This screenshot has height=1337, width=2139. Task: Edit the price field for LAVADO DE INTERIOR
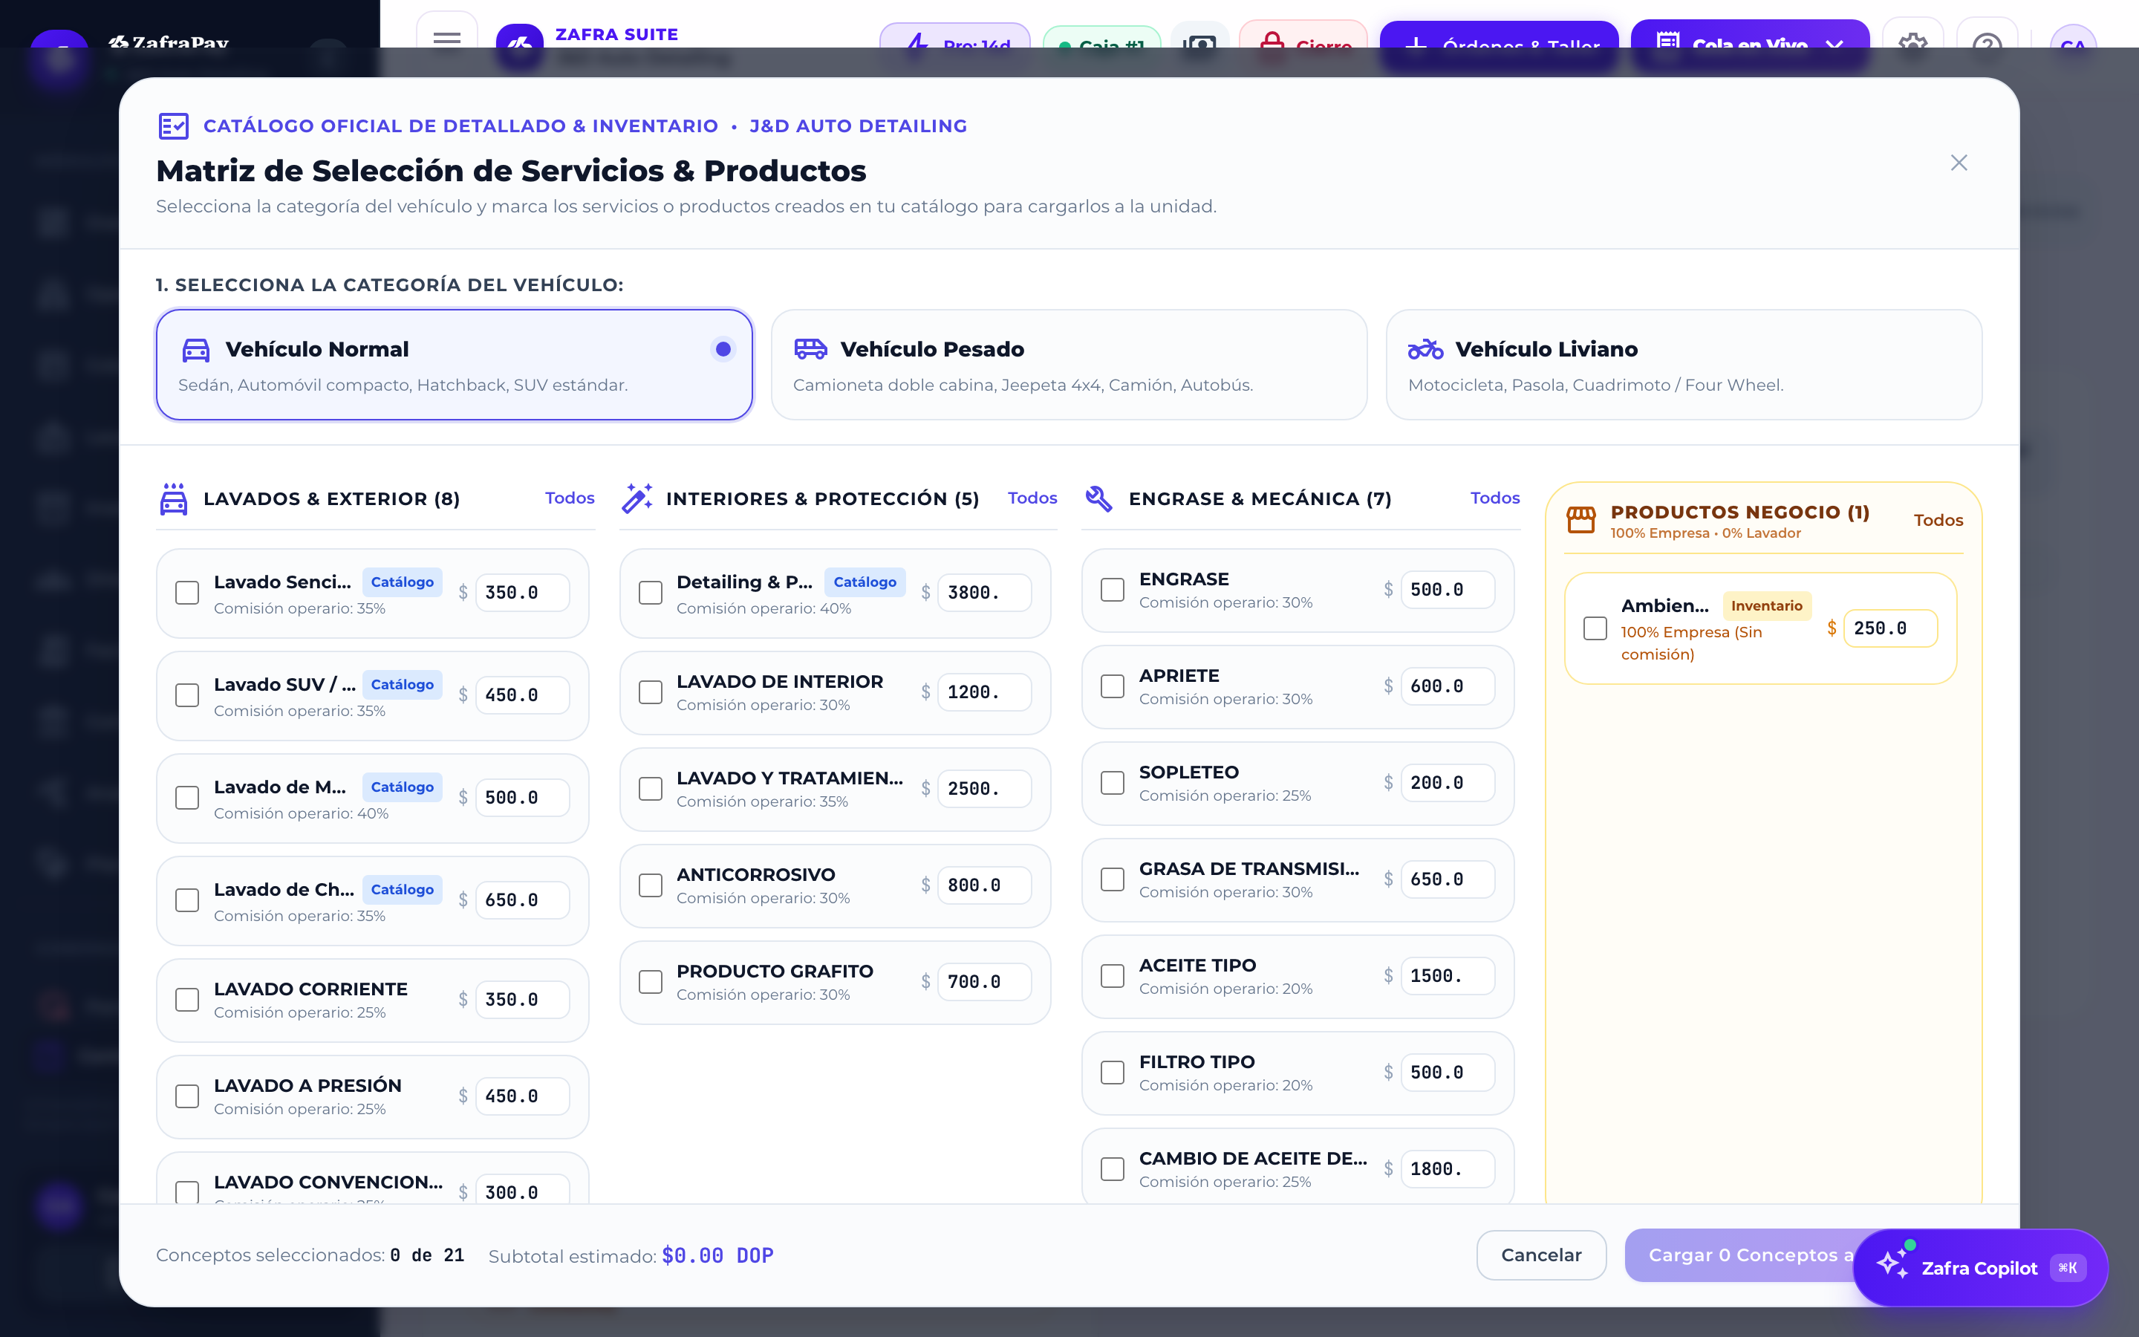[984, 692]
